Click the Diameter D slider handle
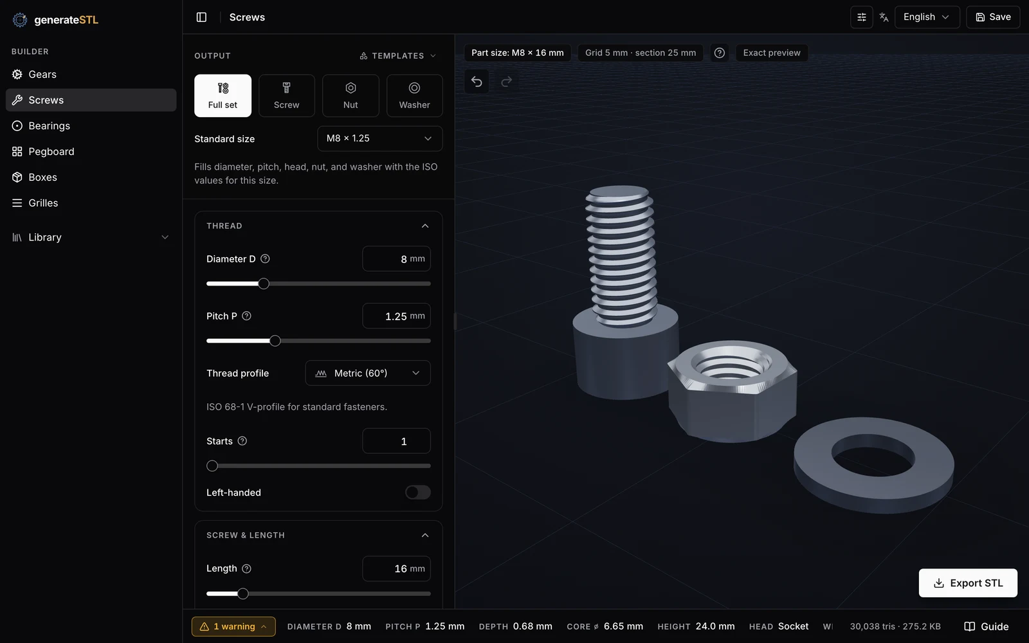Viewport: 1029px width, 643px height. point(264,284)
